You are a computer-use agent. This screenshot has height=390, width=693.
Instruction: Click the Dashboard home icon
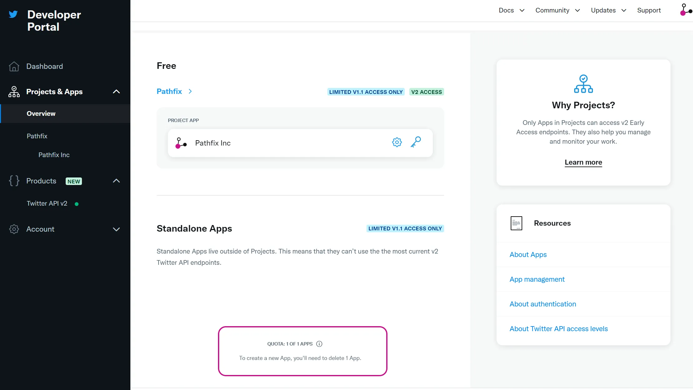pos(14,66)
